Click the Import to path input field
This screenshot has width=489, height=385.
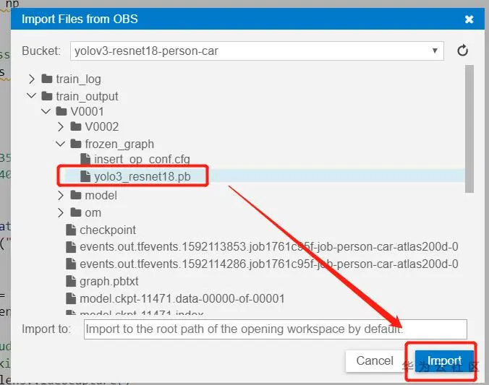click(x=276, y=329)
